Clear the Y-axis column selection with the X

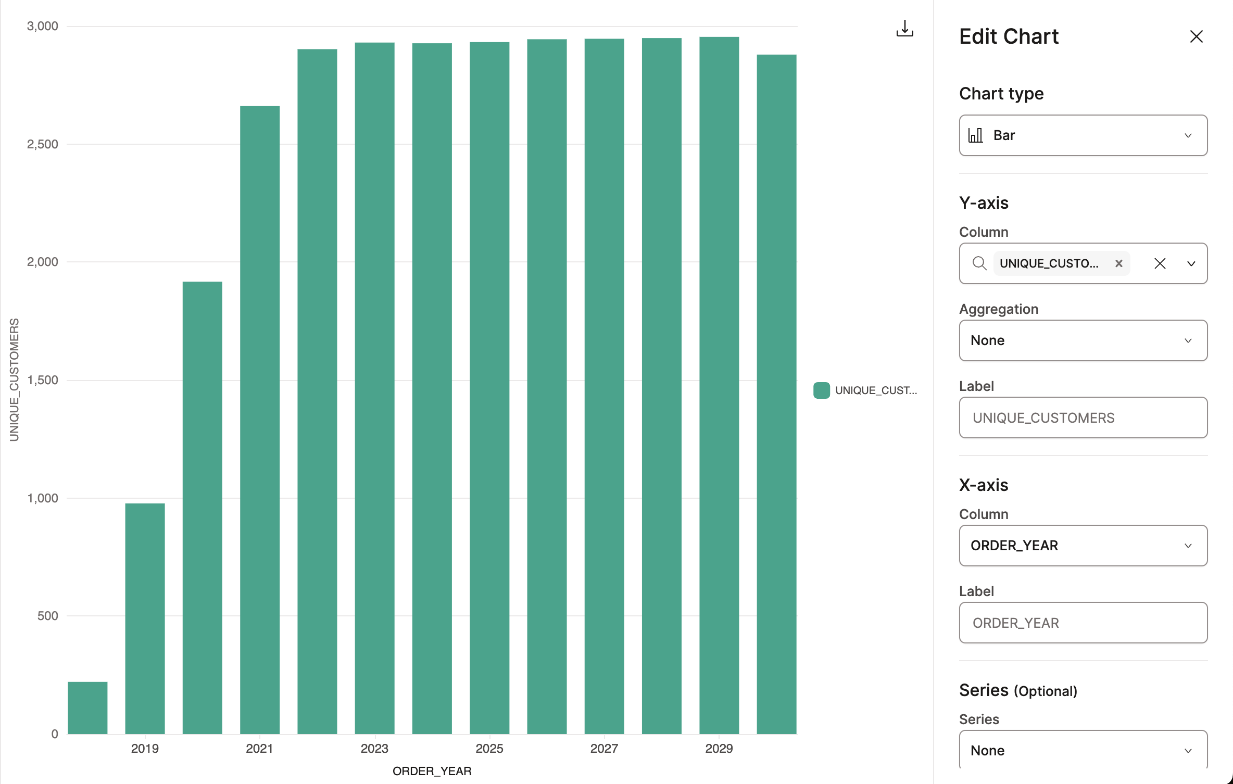click(1160, 263)
